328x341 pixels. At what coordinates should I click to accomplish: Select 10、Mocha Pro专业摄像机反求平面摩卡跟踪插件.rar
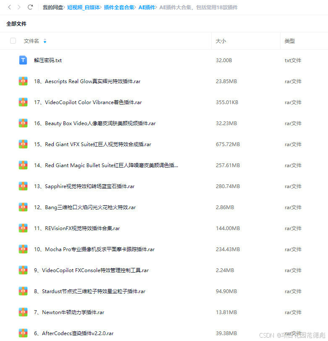tap(94, 249)
